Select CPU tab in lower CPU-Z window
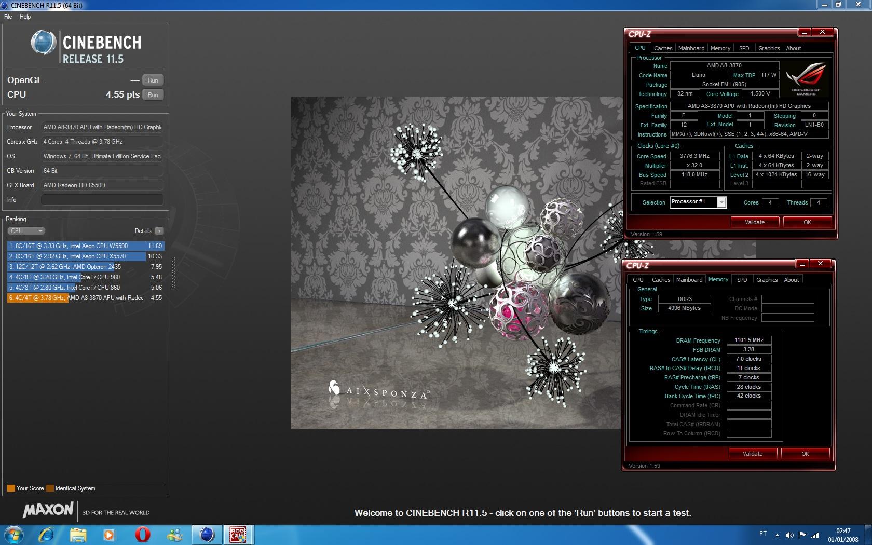The width and height of the screenshot is (872, 545). (638, 280)
